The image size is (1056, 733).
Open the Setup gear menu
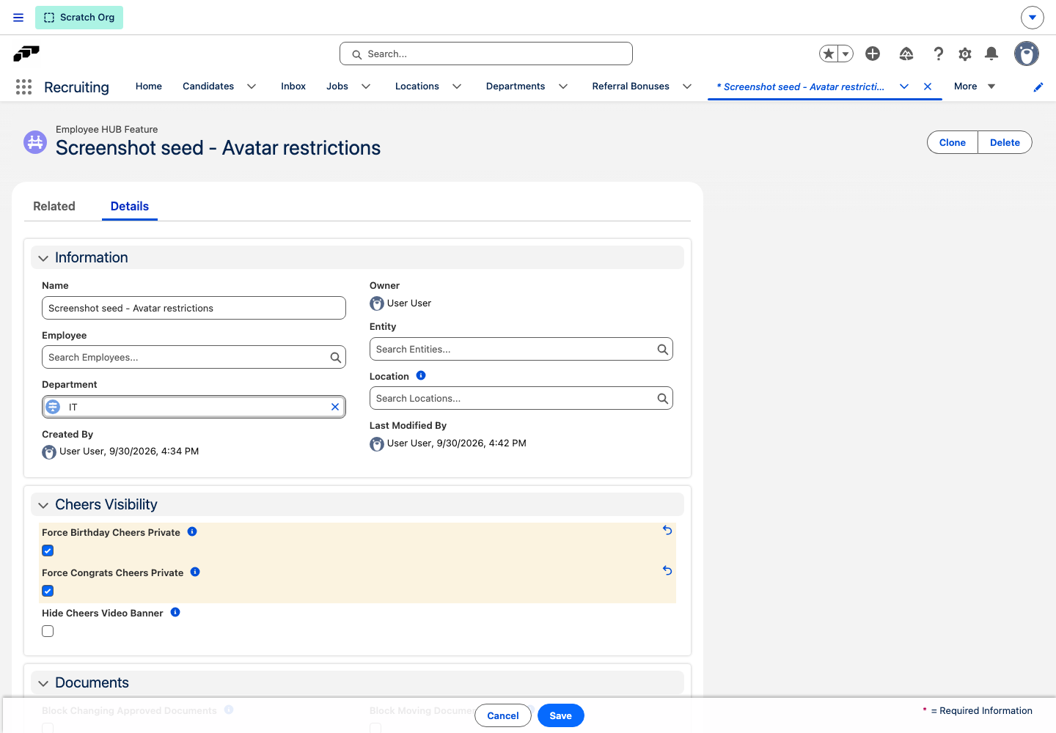(x=965, y=54)
